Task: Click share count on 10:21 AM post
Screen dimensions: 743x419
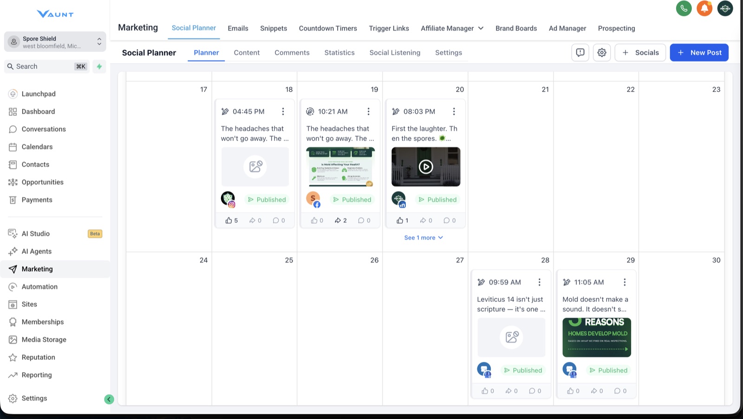Action: [x=340, y=220]
